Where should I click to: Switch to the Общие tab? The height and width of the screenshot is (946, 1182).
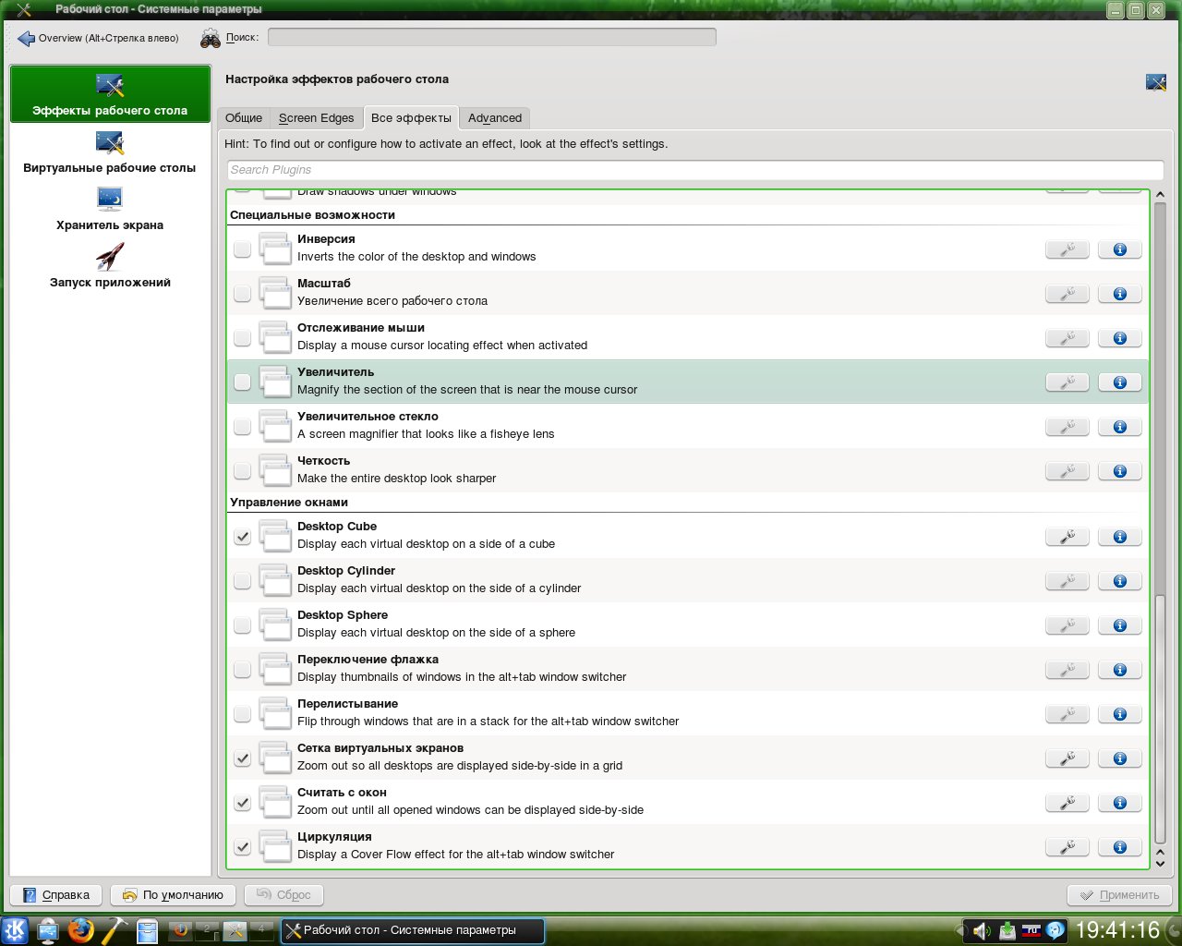click(244, 118)
